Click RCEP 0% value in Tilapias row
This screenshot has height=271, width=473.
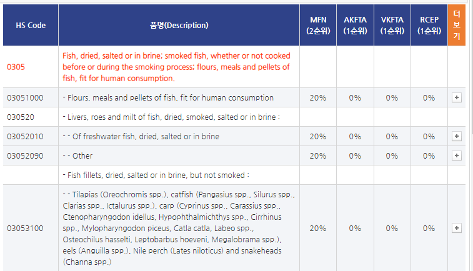point(429,228)
